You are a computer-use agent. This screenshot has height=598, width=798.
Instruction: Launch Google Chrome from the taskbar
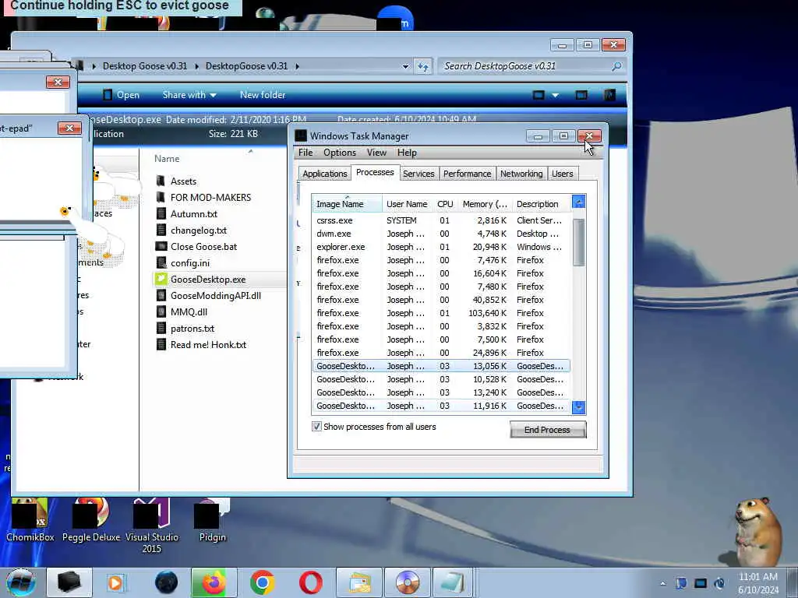click(262, 582)
